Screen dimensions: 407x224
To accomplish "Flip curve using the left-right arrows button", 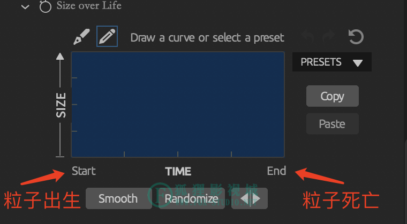I will click(250, 198).
